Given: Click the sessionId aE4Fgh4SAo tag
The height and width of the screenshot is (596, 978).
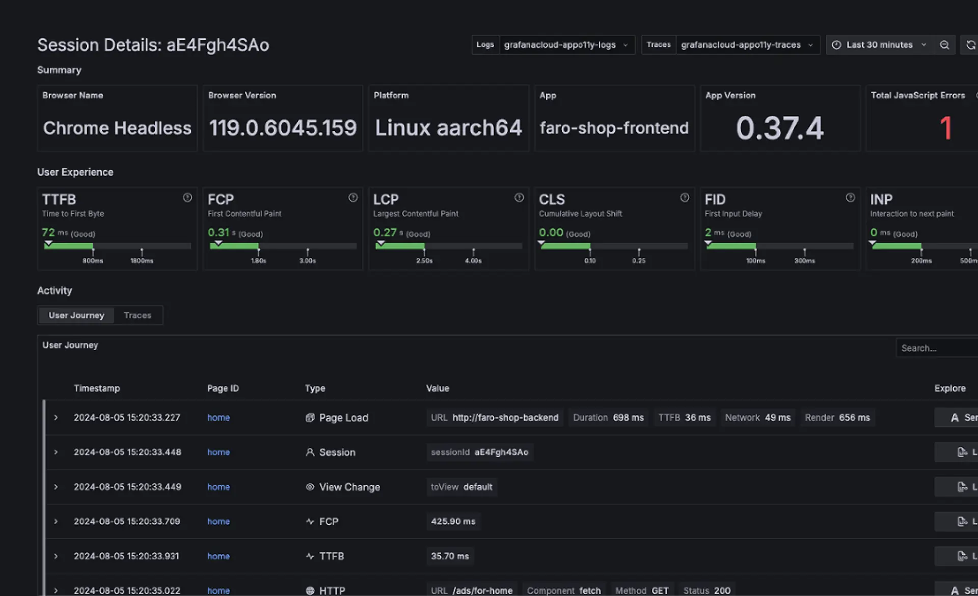Looking at the screenshot, I should point(479,452).
